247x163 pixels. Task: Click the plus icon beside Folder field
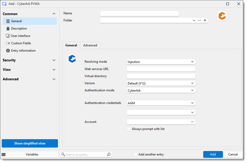pyautogui.click(x=205, y=20)
